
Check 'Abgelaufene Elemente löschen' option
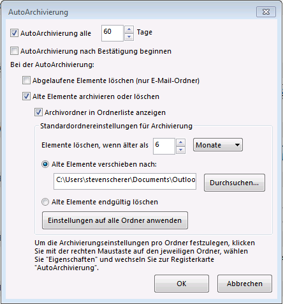pos(26,80)
